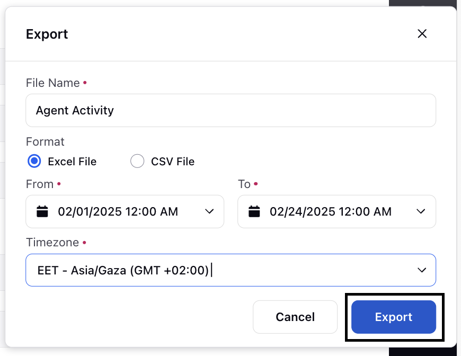Expand the From date chevron
Viewport: 461px width, 356px height.
pyautogui.click(x=209, y=211)
